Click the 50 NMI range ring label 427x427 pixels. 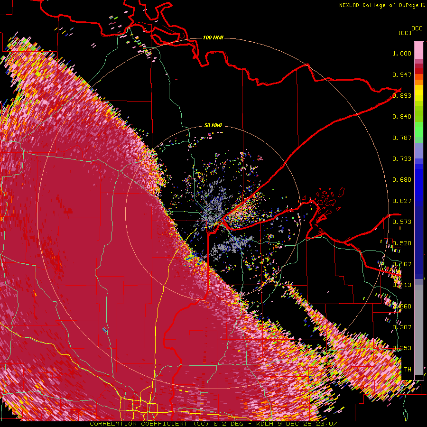pos(213,125)
